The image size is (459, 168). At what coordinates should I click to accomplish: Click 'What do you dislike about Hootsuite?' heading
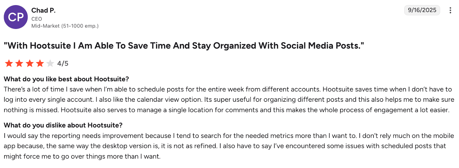63,125
